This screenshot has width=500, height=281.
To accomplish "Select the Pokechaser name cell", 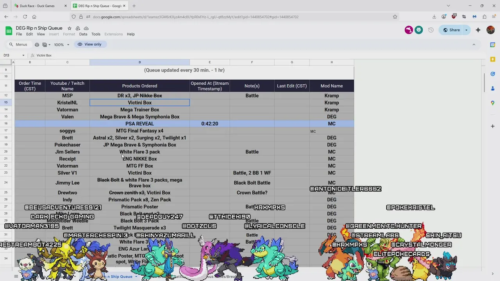I will click(67, 145).
